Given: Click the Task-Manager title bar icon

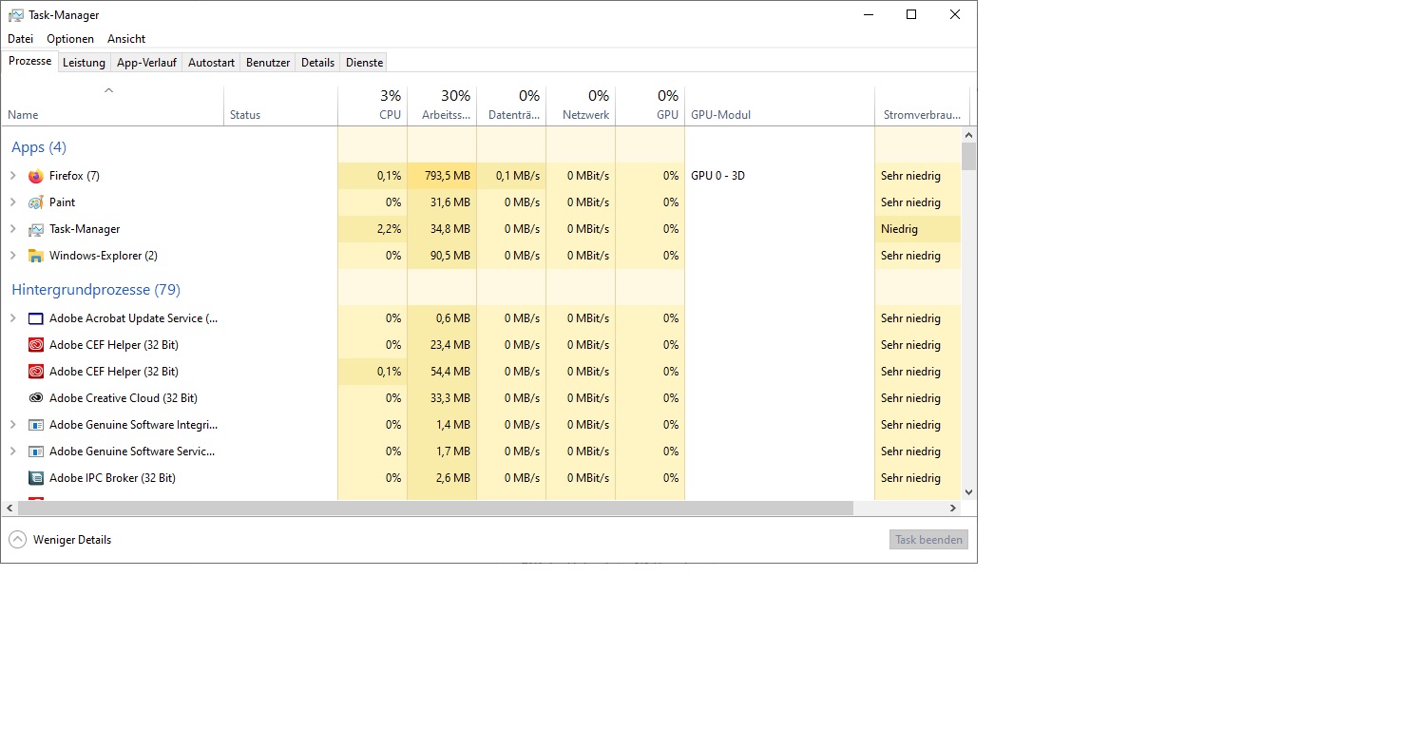Looking at the screenshot, I should tap(16, 15).
